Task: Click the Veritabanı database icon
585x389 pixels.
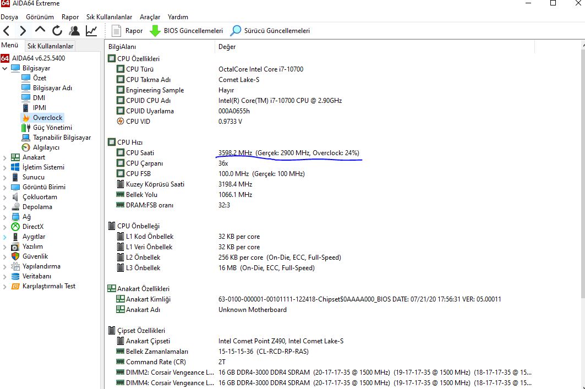Action: [x=15, y=276]
